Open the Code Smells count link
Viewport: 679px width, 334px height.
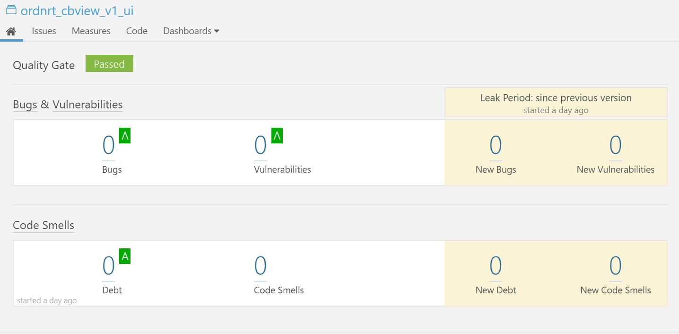[261, 266]
